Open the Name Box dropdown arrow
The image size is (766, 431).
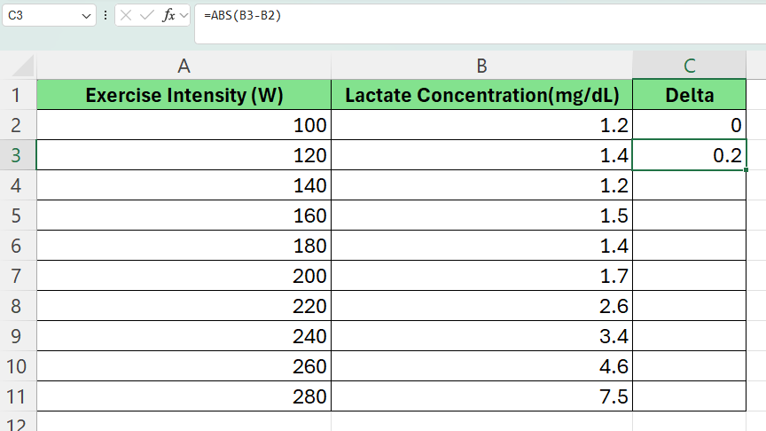coord(85,16)
